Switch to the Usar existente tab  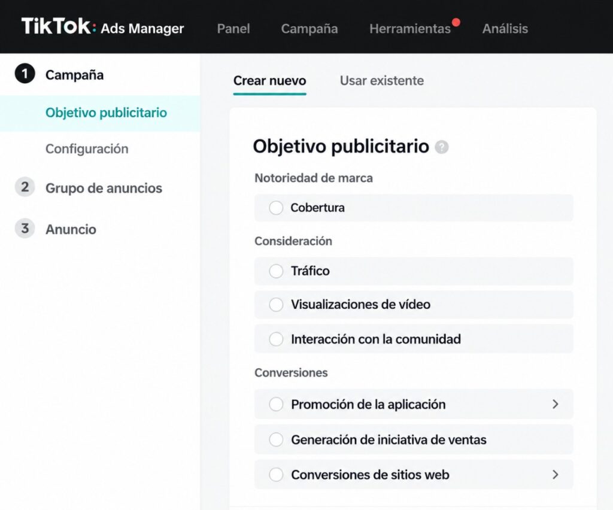(382, 80)
